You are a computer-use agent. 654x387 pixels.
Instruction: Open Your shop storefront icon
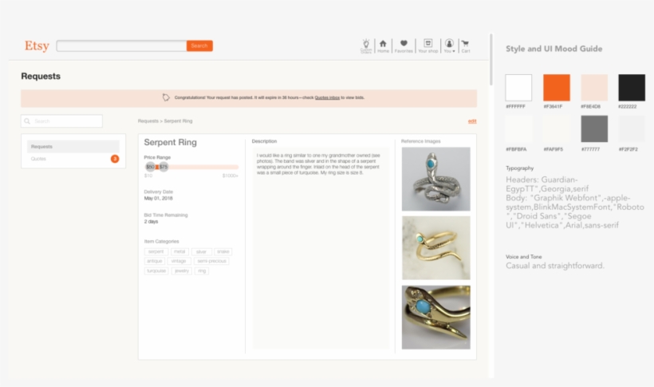(x=428, y=45)
